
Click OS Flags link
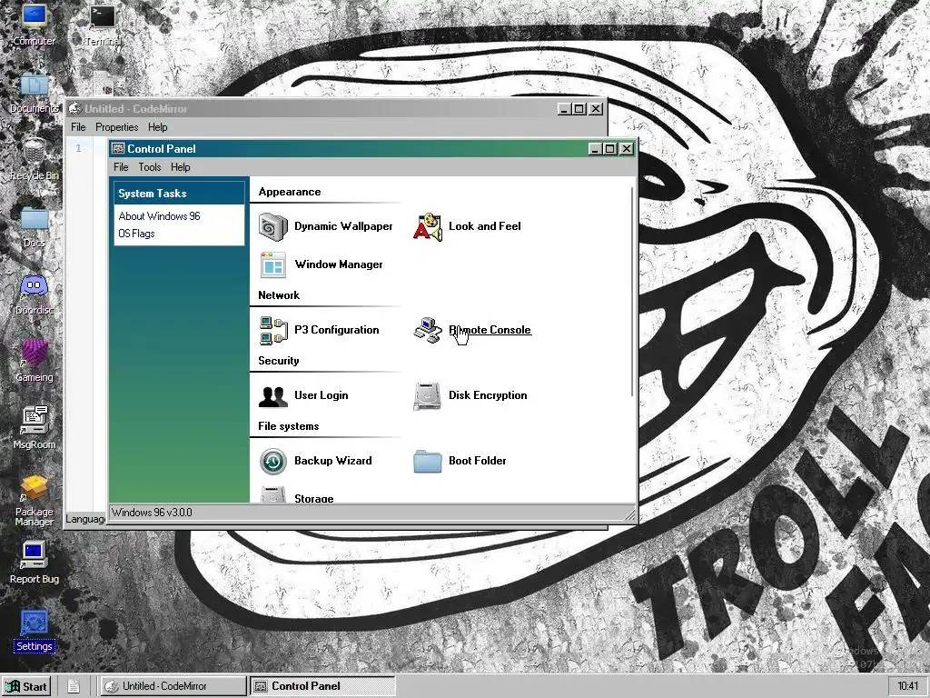click(136, 234)
